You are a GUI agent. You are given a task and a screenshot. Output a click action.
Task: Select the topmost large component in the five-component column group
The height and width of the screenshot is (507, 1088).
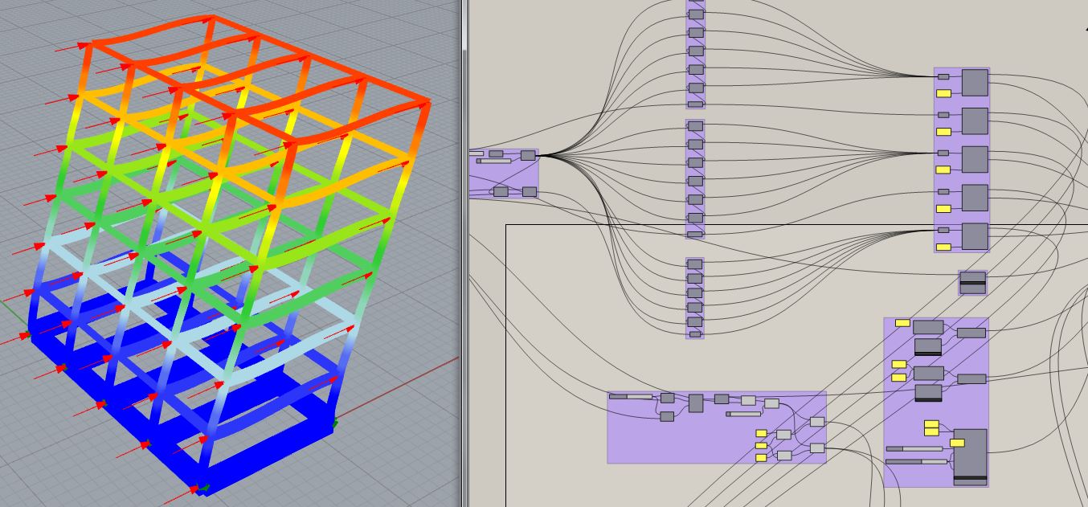click(975, 82)
